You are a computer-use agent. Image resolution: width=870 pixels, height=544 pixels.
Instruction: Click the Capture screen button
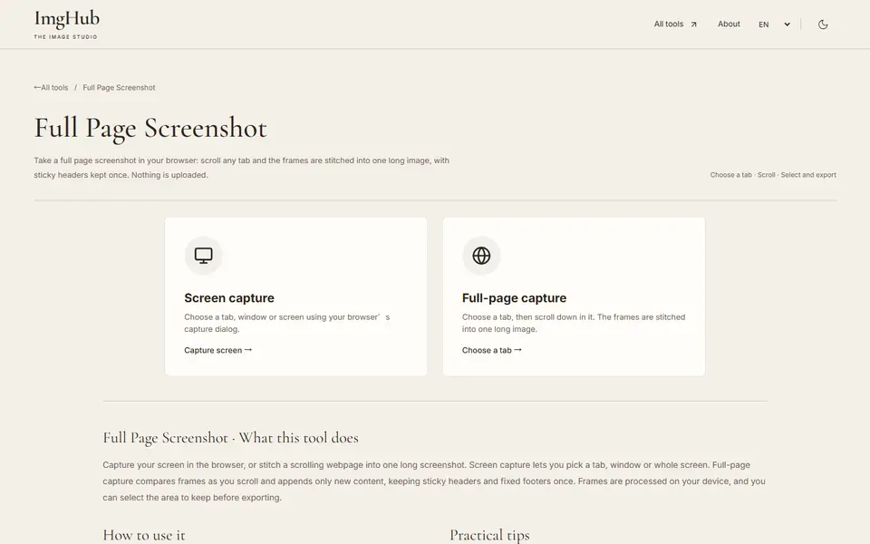218,350
